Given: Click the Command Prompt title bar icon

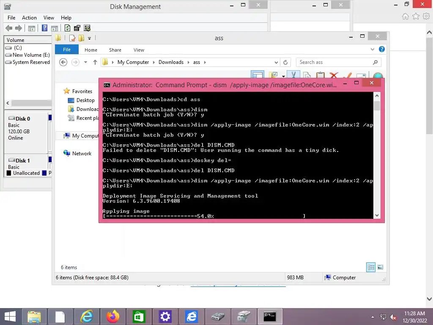Looking at the screenshot, I should point(107,85).
